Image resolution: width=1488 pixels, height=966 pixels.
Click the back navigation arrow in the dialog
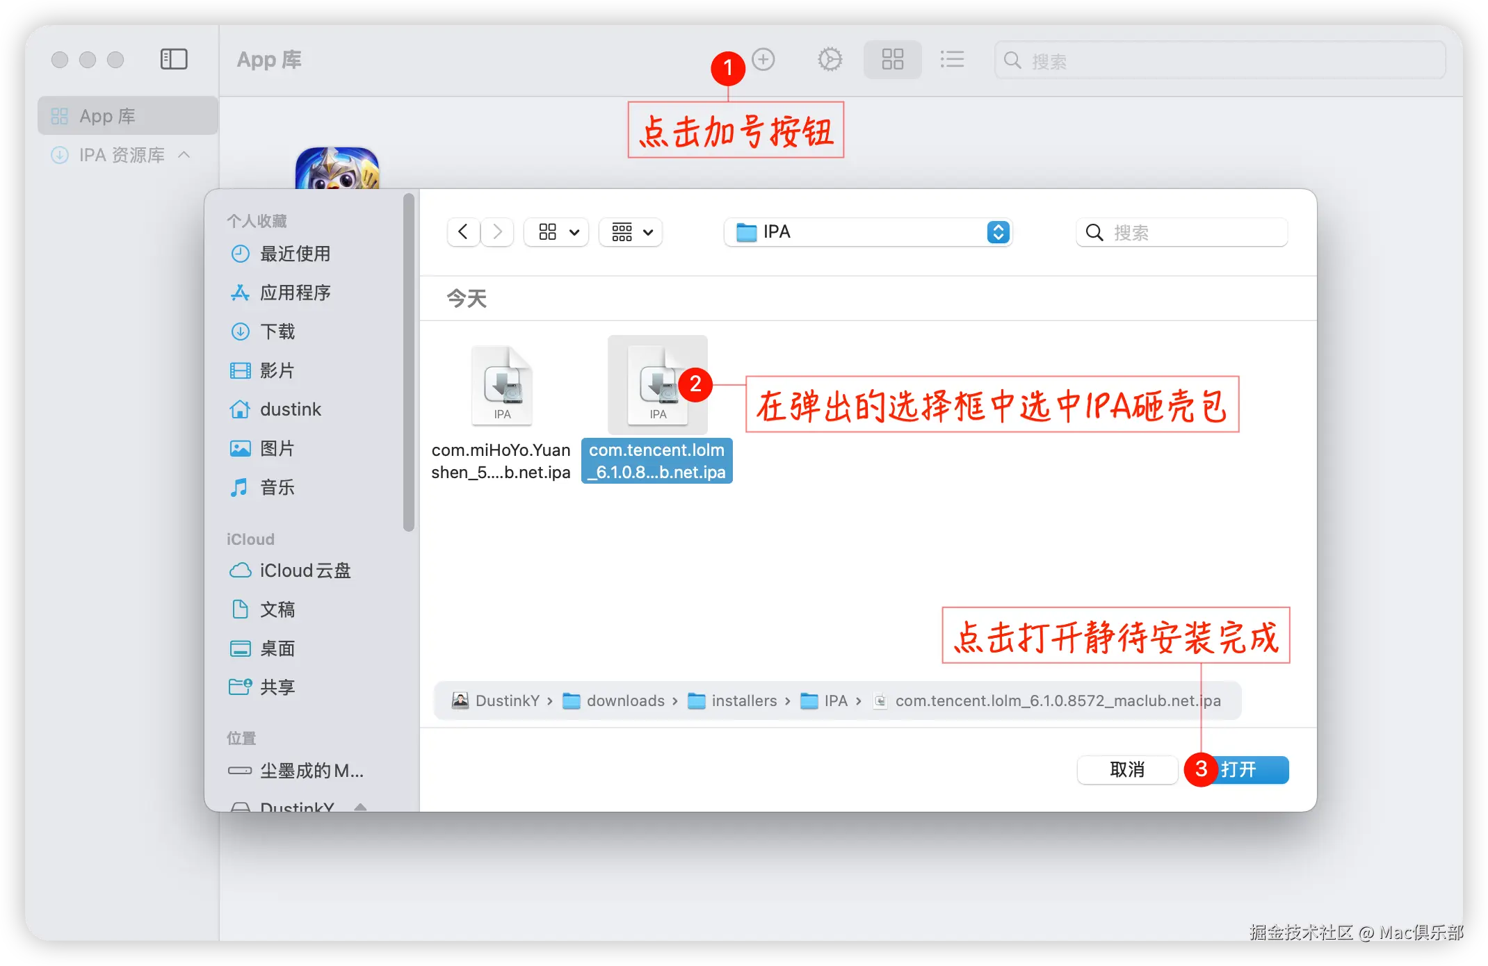click(463, 231)
